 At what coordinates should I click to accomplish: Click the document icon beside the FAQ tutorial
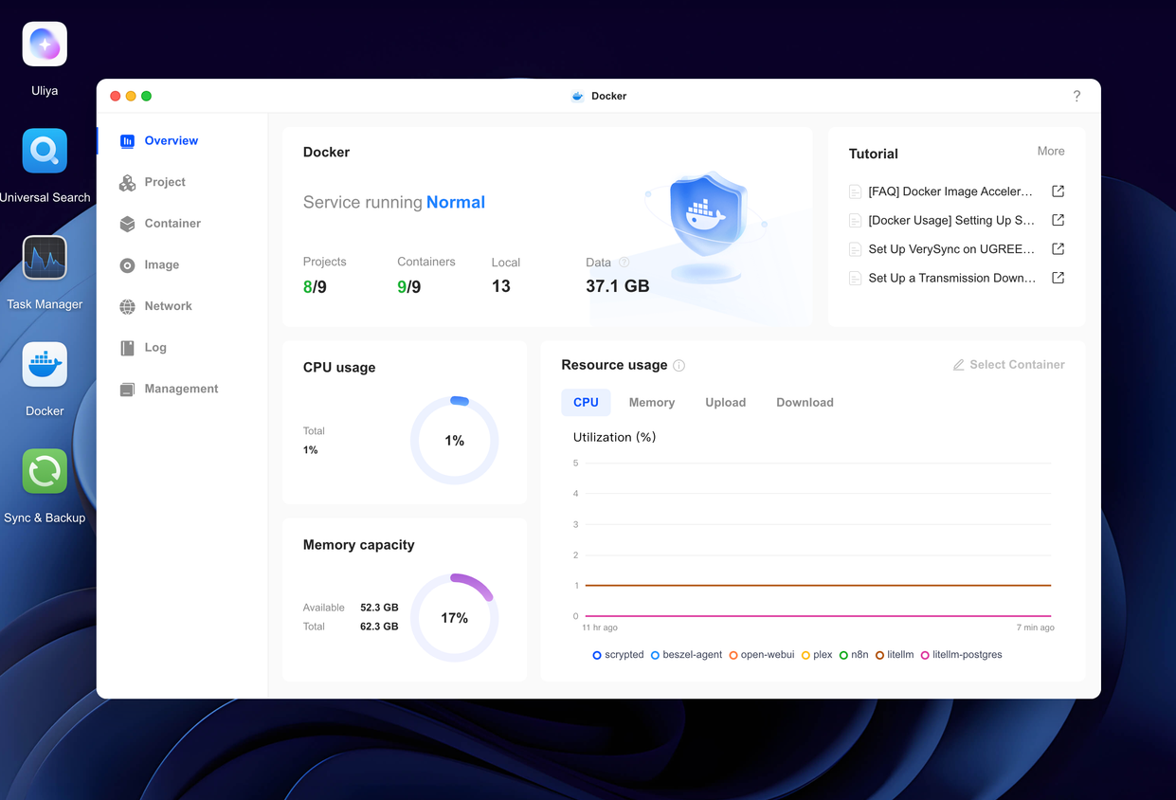[x=855, y=191]
